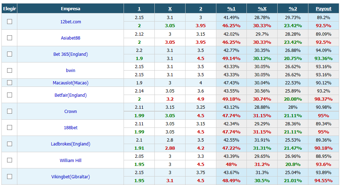Viewport: 341px width, 185px height.
Task: Check the Vikingbet(Gibraltar) checkbox
Action: (x=10, y=177)
